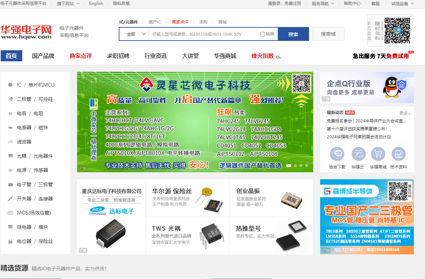Click the 电感器 inductor category icon
425x279 pixels.
(10, 128)
